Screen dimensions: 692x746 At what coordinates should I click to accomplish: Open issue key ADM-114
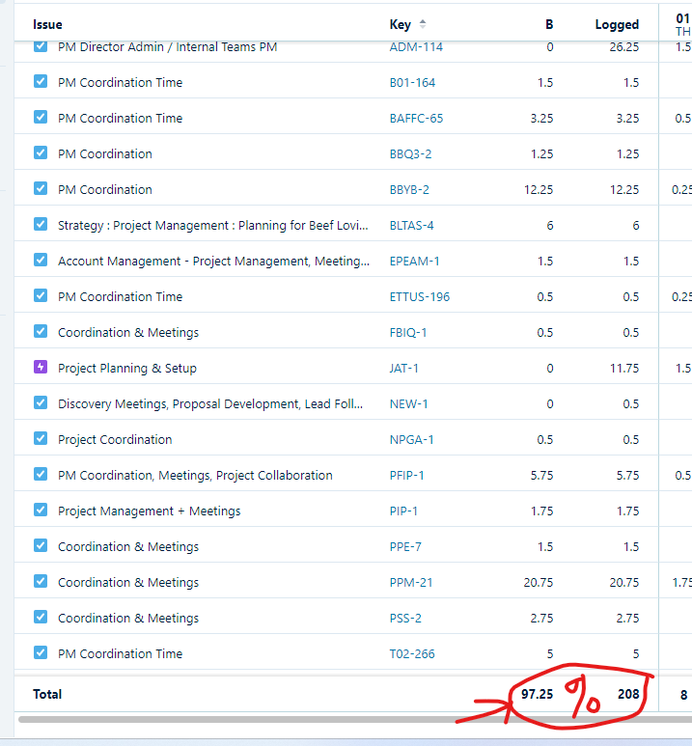pos(416,47)
